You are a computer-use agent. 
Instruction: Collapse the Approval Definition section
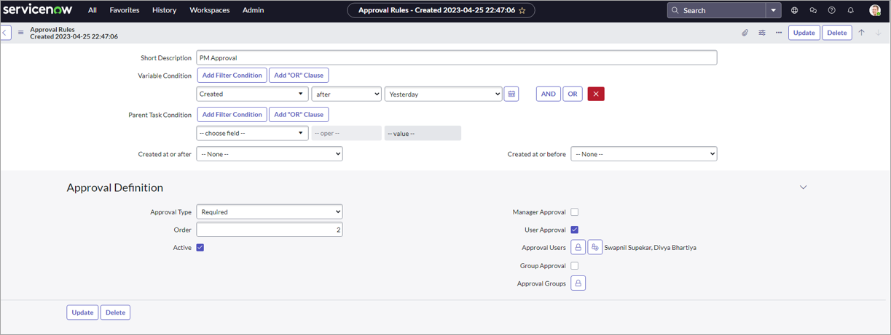[x=803, y=187]
